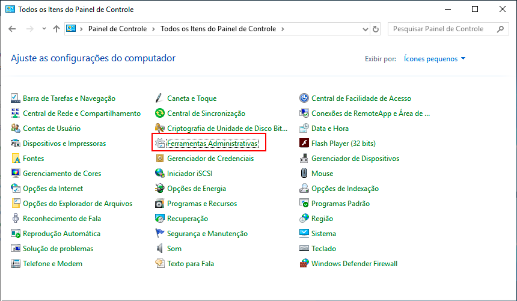Open the Data e Hora link
517x301 pixels.
pos(330,128)
